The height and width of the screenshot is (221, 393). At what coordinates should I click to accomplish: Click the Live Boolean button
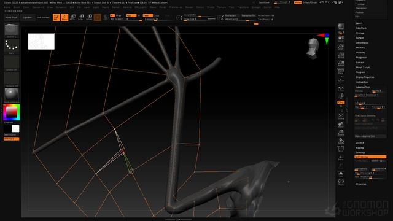[43, 18]
